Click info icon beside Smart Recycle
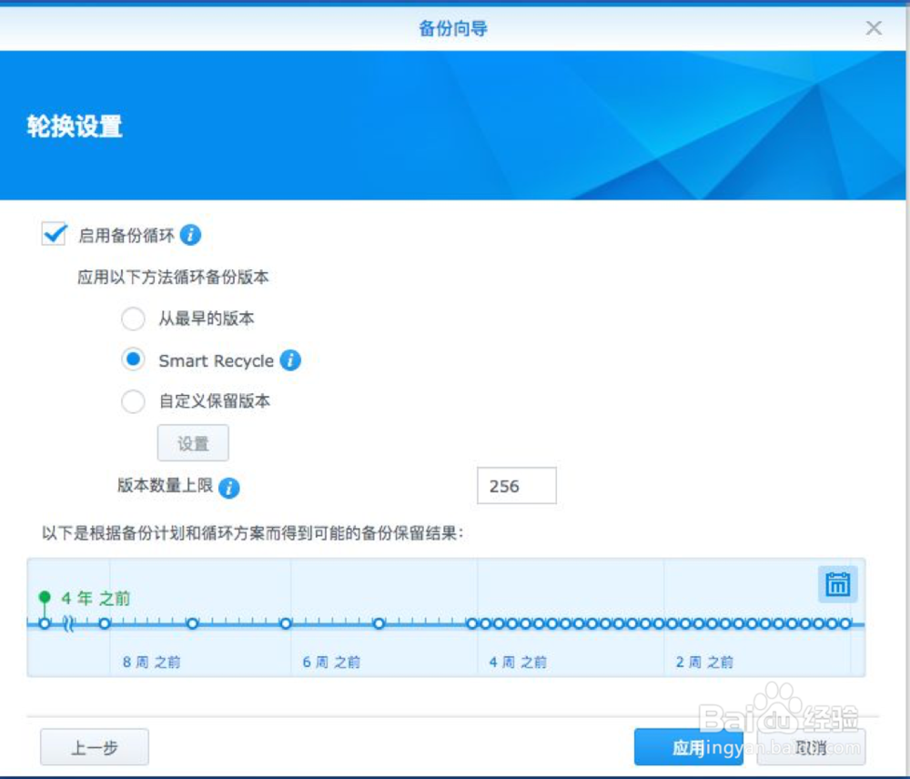The width and height of the screenshot is (910, 779). [x=290, y=359]
